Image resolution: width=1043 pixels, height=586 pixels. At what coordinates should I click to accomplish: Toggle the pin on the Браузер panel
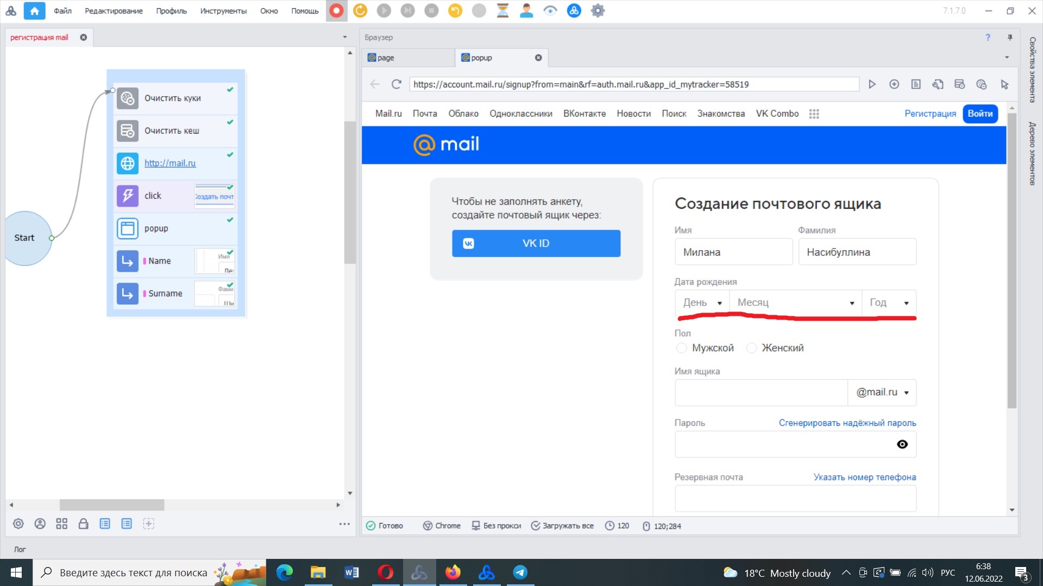coord(1010,37)
